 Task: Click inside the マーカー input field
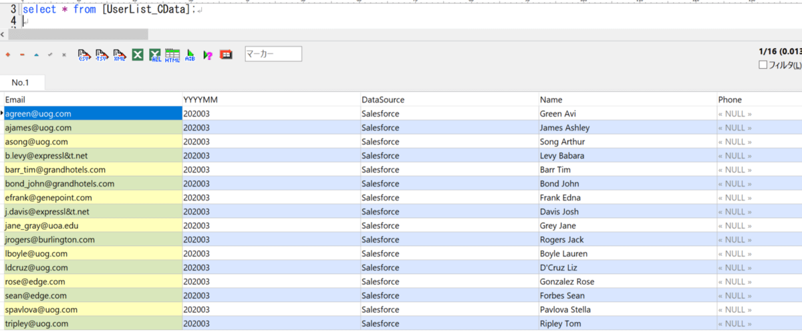click(x=273, y=54)
